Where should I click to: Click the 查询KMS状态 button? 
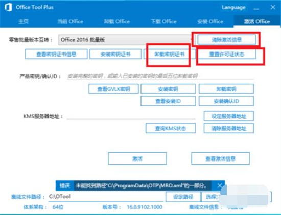pyautogui.click(x=171, y=128)
